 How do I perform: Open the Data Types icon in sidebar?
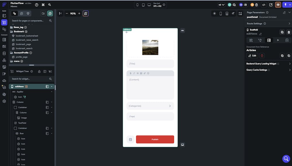(x=4, y=46)
